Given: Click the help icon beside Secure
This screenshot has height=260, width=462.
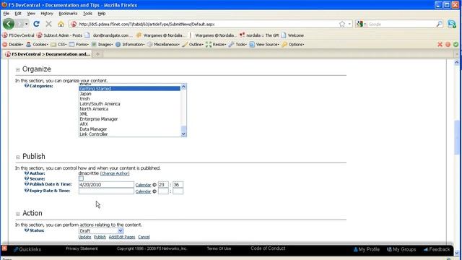Looking at the screenshot, I should [27, 178].
